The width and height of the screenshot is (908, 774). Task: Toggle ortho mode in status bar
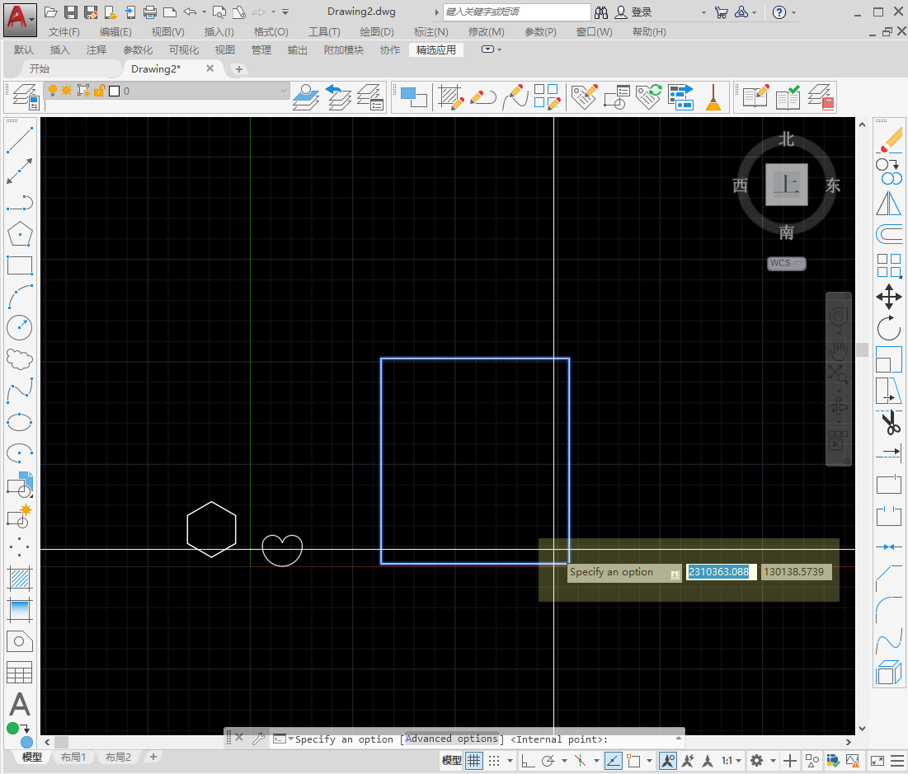pyautogui.click(x=527, y=761)
